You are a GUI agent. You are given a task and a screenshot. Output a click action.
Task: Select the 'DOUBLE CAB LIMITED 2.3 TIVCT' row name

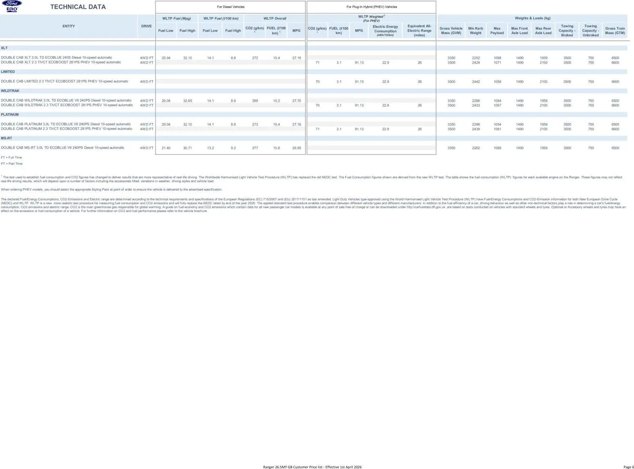click(65, 81)
